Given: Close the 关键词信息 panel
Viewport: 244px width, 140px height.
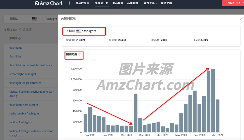Looking at the screenshot, I should (241, 18).
